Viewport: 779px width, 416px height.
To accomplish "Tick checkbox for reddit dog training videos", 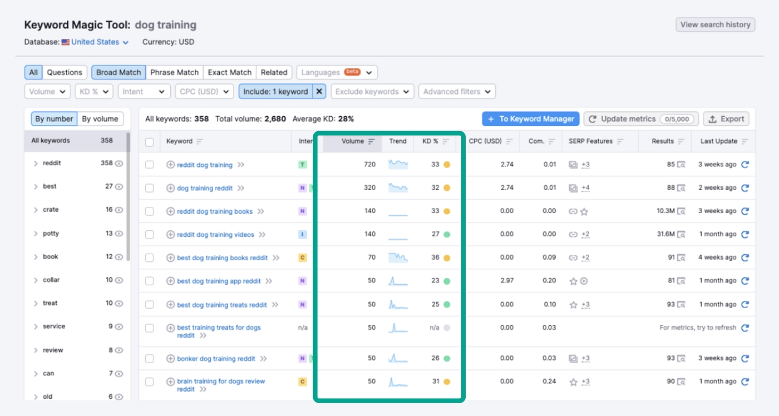I will (x=149, y=235).
